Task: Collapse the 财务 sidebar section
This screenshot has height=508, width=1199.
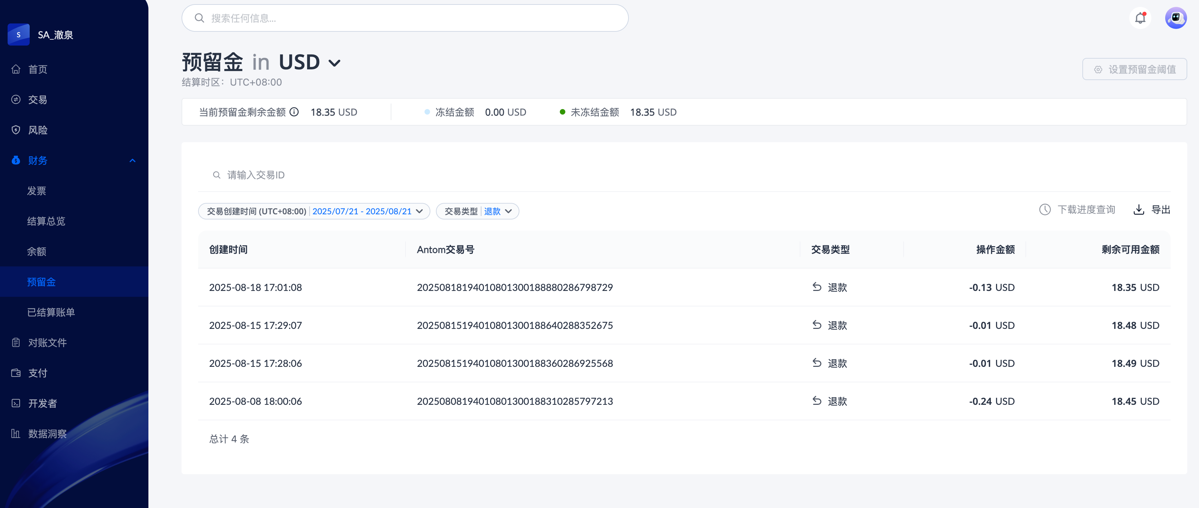Action: click(132, 160)
